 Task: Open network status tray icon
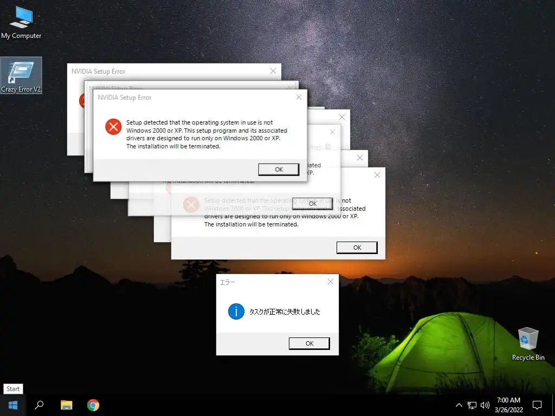(x=472, y=405)
